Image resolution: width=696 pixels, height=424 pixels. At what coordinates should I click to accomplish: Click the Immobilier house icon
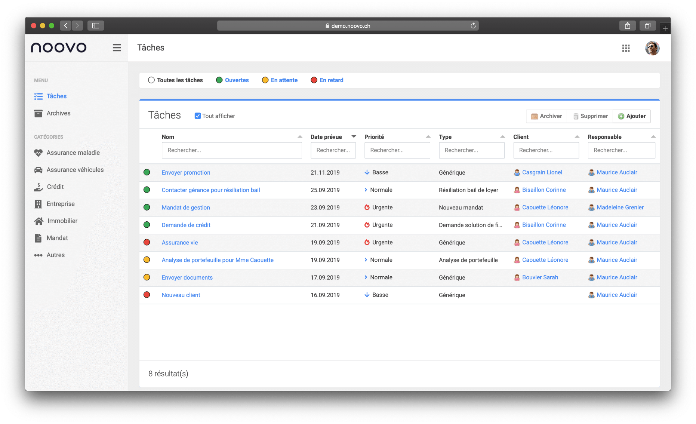click(x=39, y=221)
